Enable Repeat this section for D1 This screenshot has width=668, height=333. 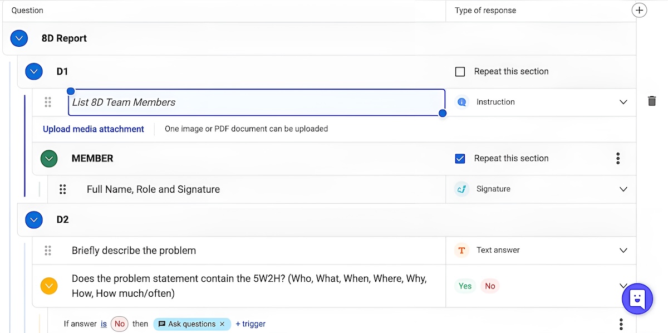coord(460,71)
